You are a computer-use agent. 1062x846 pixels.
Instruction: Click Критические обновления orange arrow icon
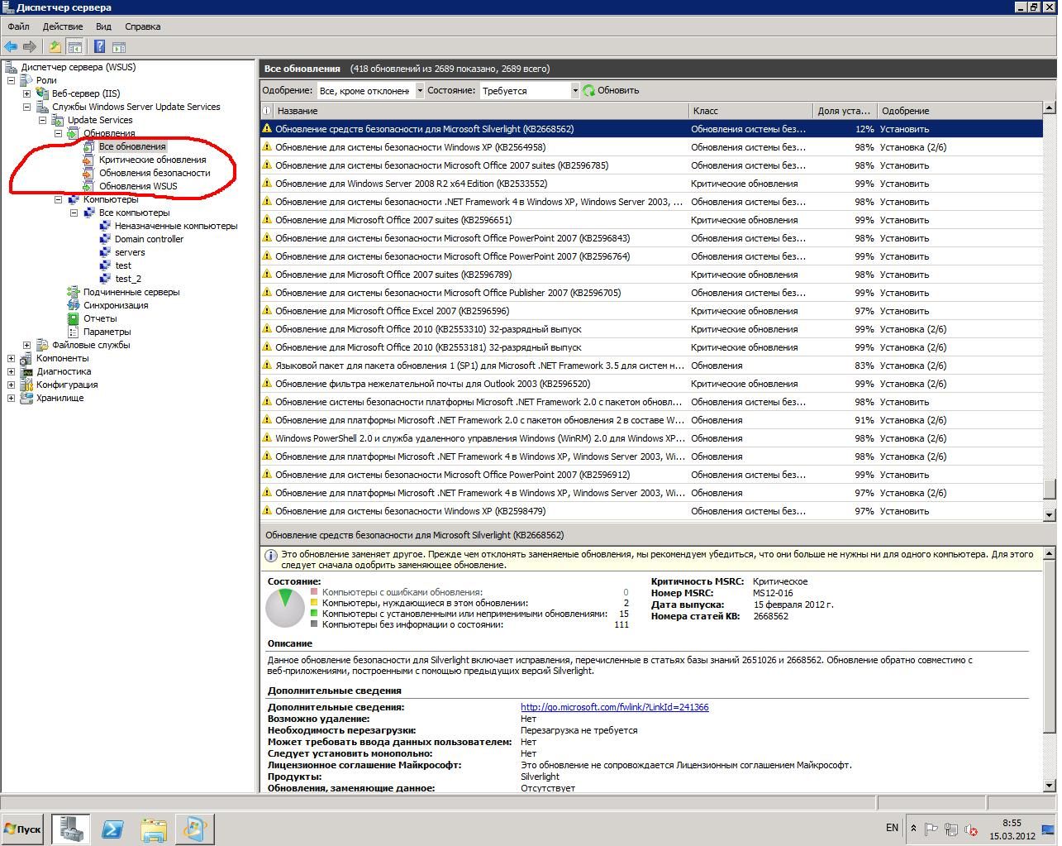pos(88,160)
